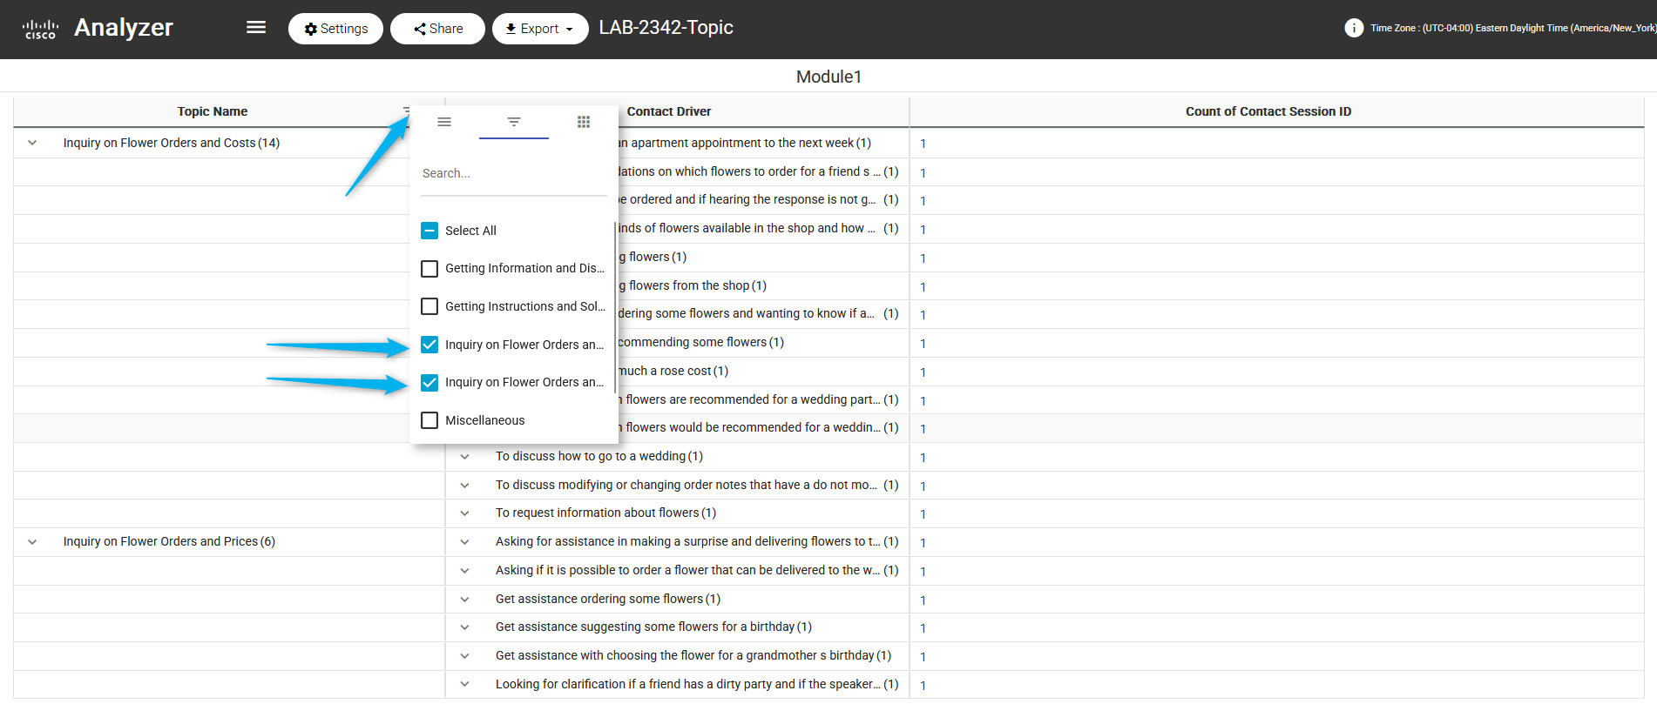
Task: Switch to the filter tab in popup
Action: 514,122
